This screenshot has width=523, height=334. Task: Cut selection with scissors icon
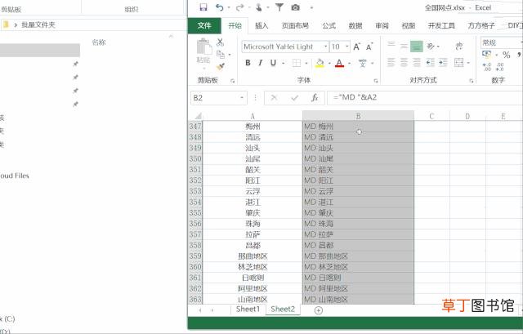click(x=220, y=42)
